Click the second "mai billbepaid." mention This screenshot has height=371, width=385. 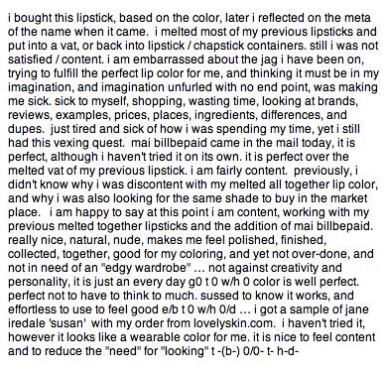(x=334, y=226)
